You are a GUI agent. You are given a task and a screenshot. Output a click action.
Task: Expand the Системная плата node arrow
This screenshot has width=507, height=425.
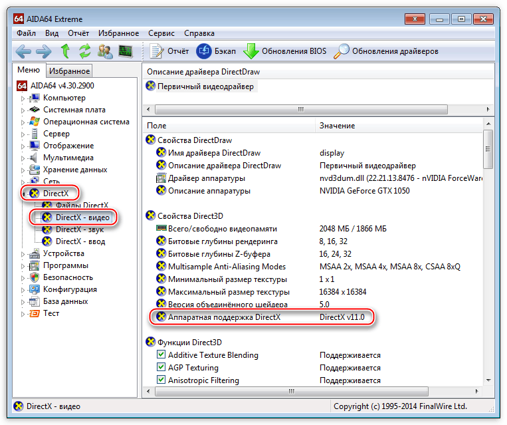pyautogui.click(x=23, y=110)
